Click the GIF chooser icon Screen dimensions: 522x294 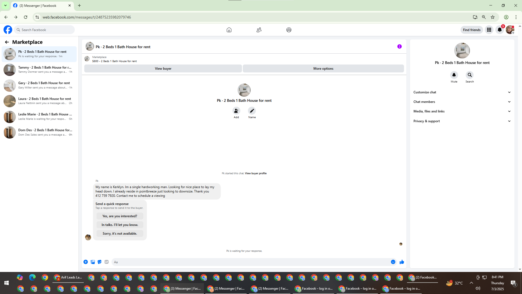point(107,262)
